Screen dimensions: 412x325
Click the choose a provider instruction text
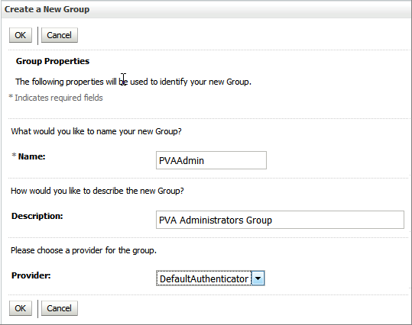click(x=83, y=250)
